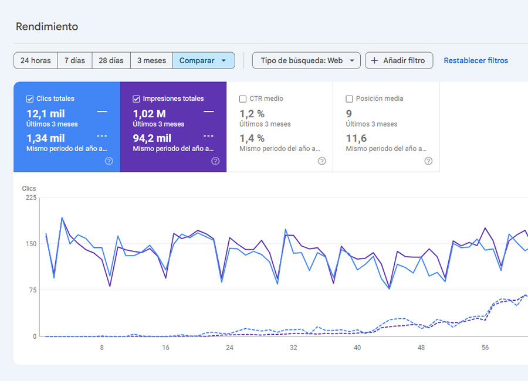The image size is (528, 381).
Task: Select 28 días date range
Action: pyautogui.click(x=111, y=60)
